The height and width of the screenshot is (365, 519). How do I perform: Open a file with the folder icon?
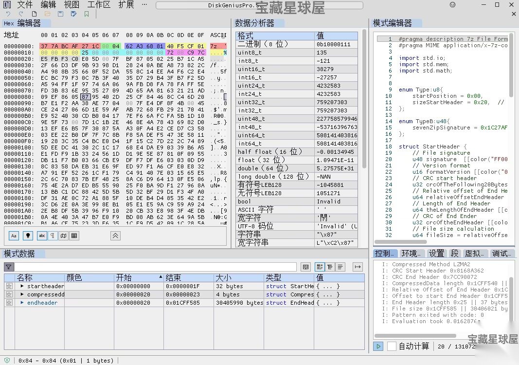(x=47, y=14)
